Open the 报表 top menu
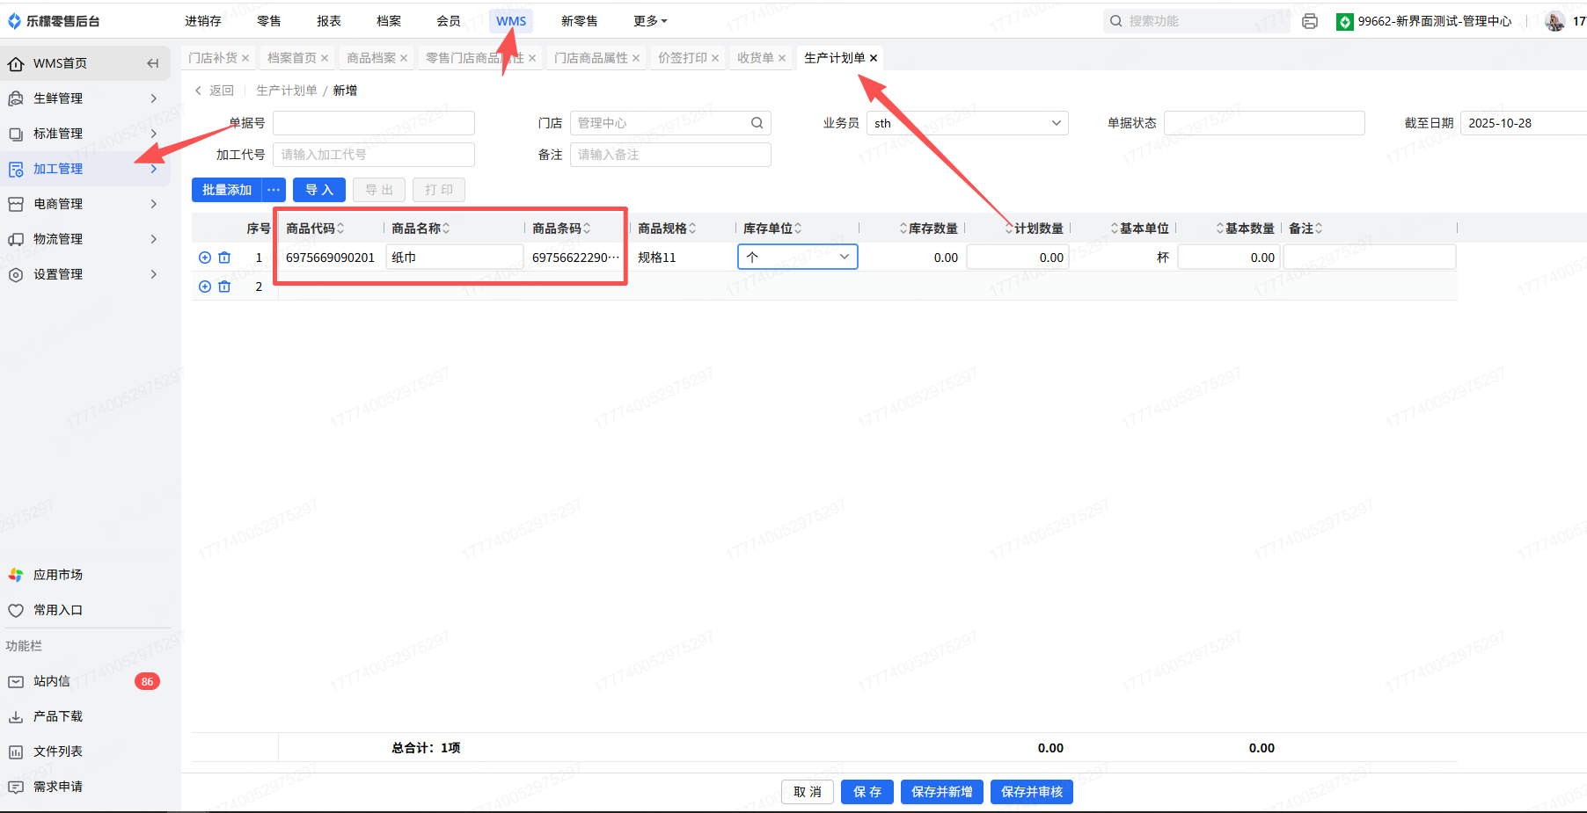Screen dimensions: 1587x813 pyautogui.click(x=329, y=21)
